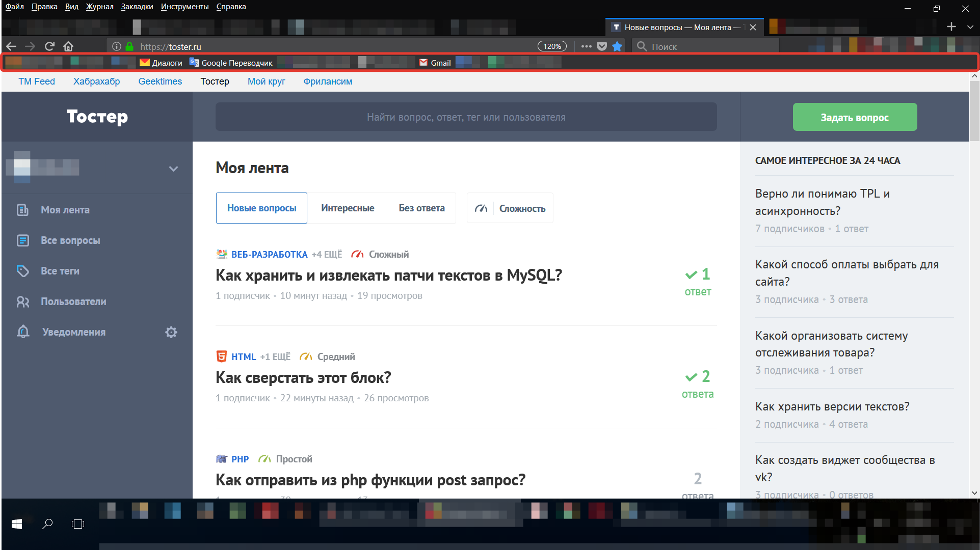Open Как хранить версии текстов question
This screenshot has height=550, width=980.
tap(832, 406)
